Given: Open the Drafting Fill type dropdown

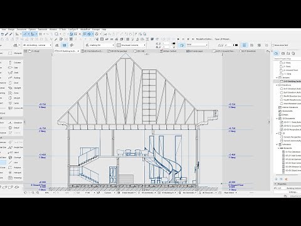Looking at the screenshot, I should [100, 45].
